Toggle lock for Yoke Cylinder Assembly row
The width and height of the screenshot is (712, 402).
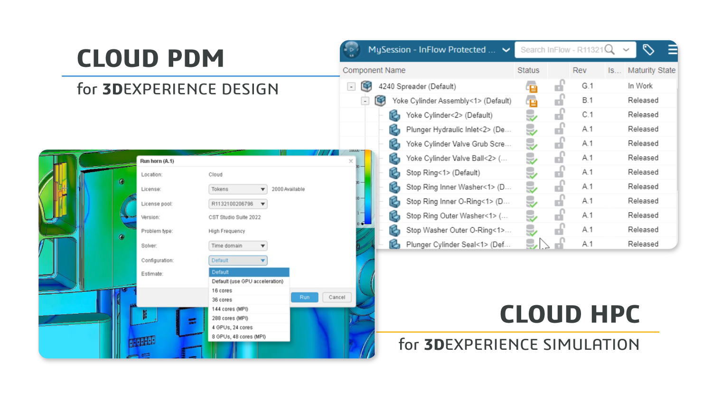pyautogui.click(x=560, y=100)
